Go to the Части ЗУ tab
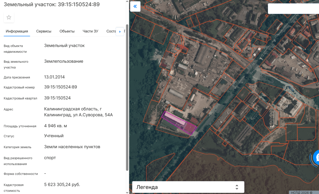This screenshot has height=194, width=319. click(90, 31)
